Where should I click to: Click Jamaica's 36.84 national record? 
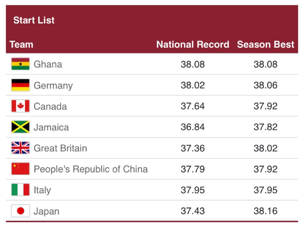coord(193,127)
